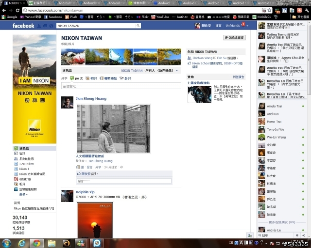Open first cover strip photo with red plants
Screen dimensions: 311x248
tap(73, 57)
